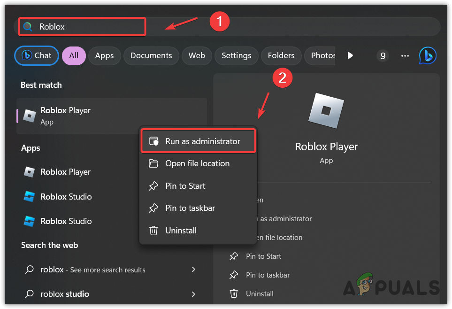Choose Pin to Start in context menu
Viewport: 452px width, 309px height.
(x=199, y=186)
